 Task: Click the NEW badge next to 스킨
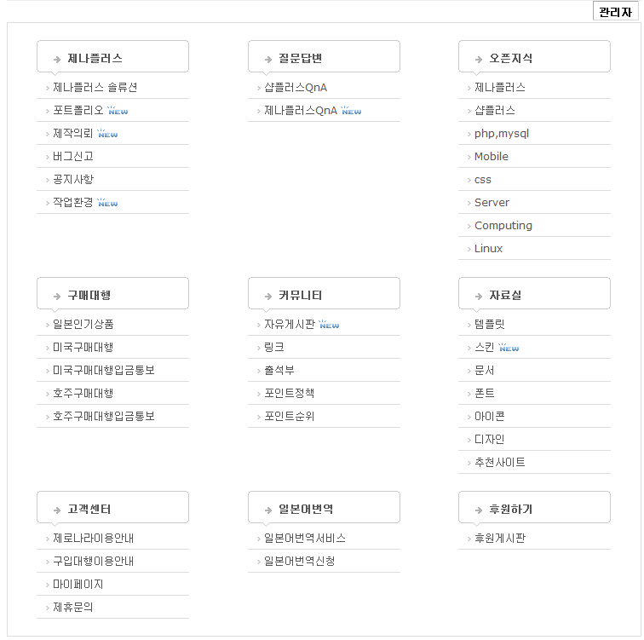(509, 348)
